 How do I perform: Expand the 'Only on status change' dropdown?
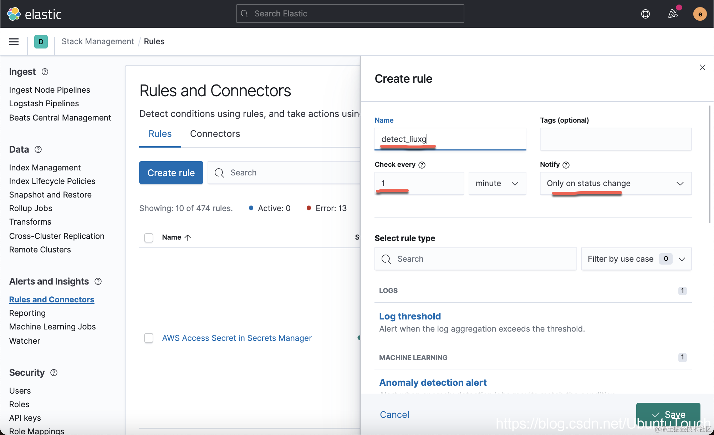(616, 183)
